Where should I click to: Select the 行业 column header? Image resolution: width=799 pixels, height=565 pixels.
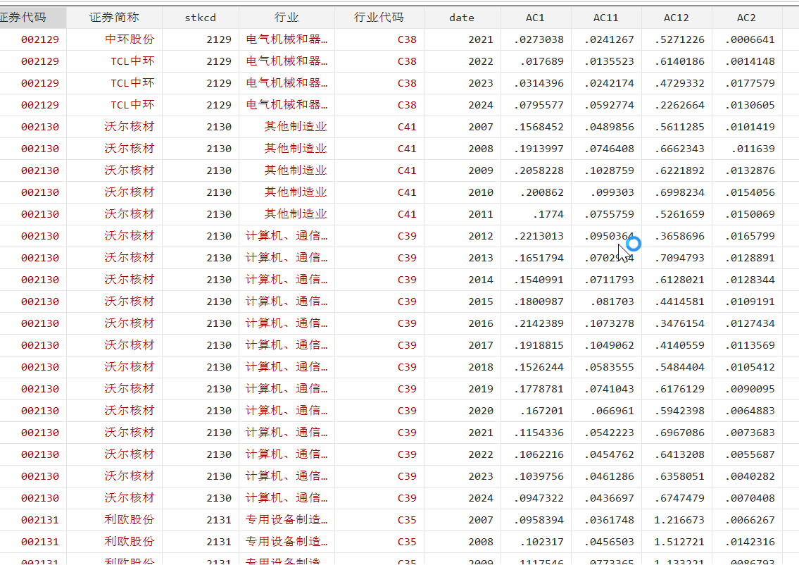(x=287, y=18)
